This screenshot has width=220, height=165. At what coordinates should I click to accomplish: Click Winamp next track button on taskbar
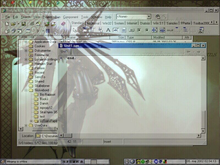coord(77,162)
